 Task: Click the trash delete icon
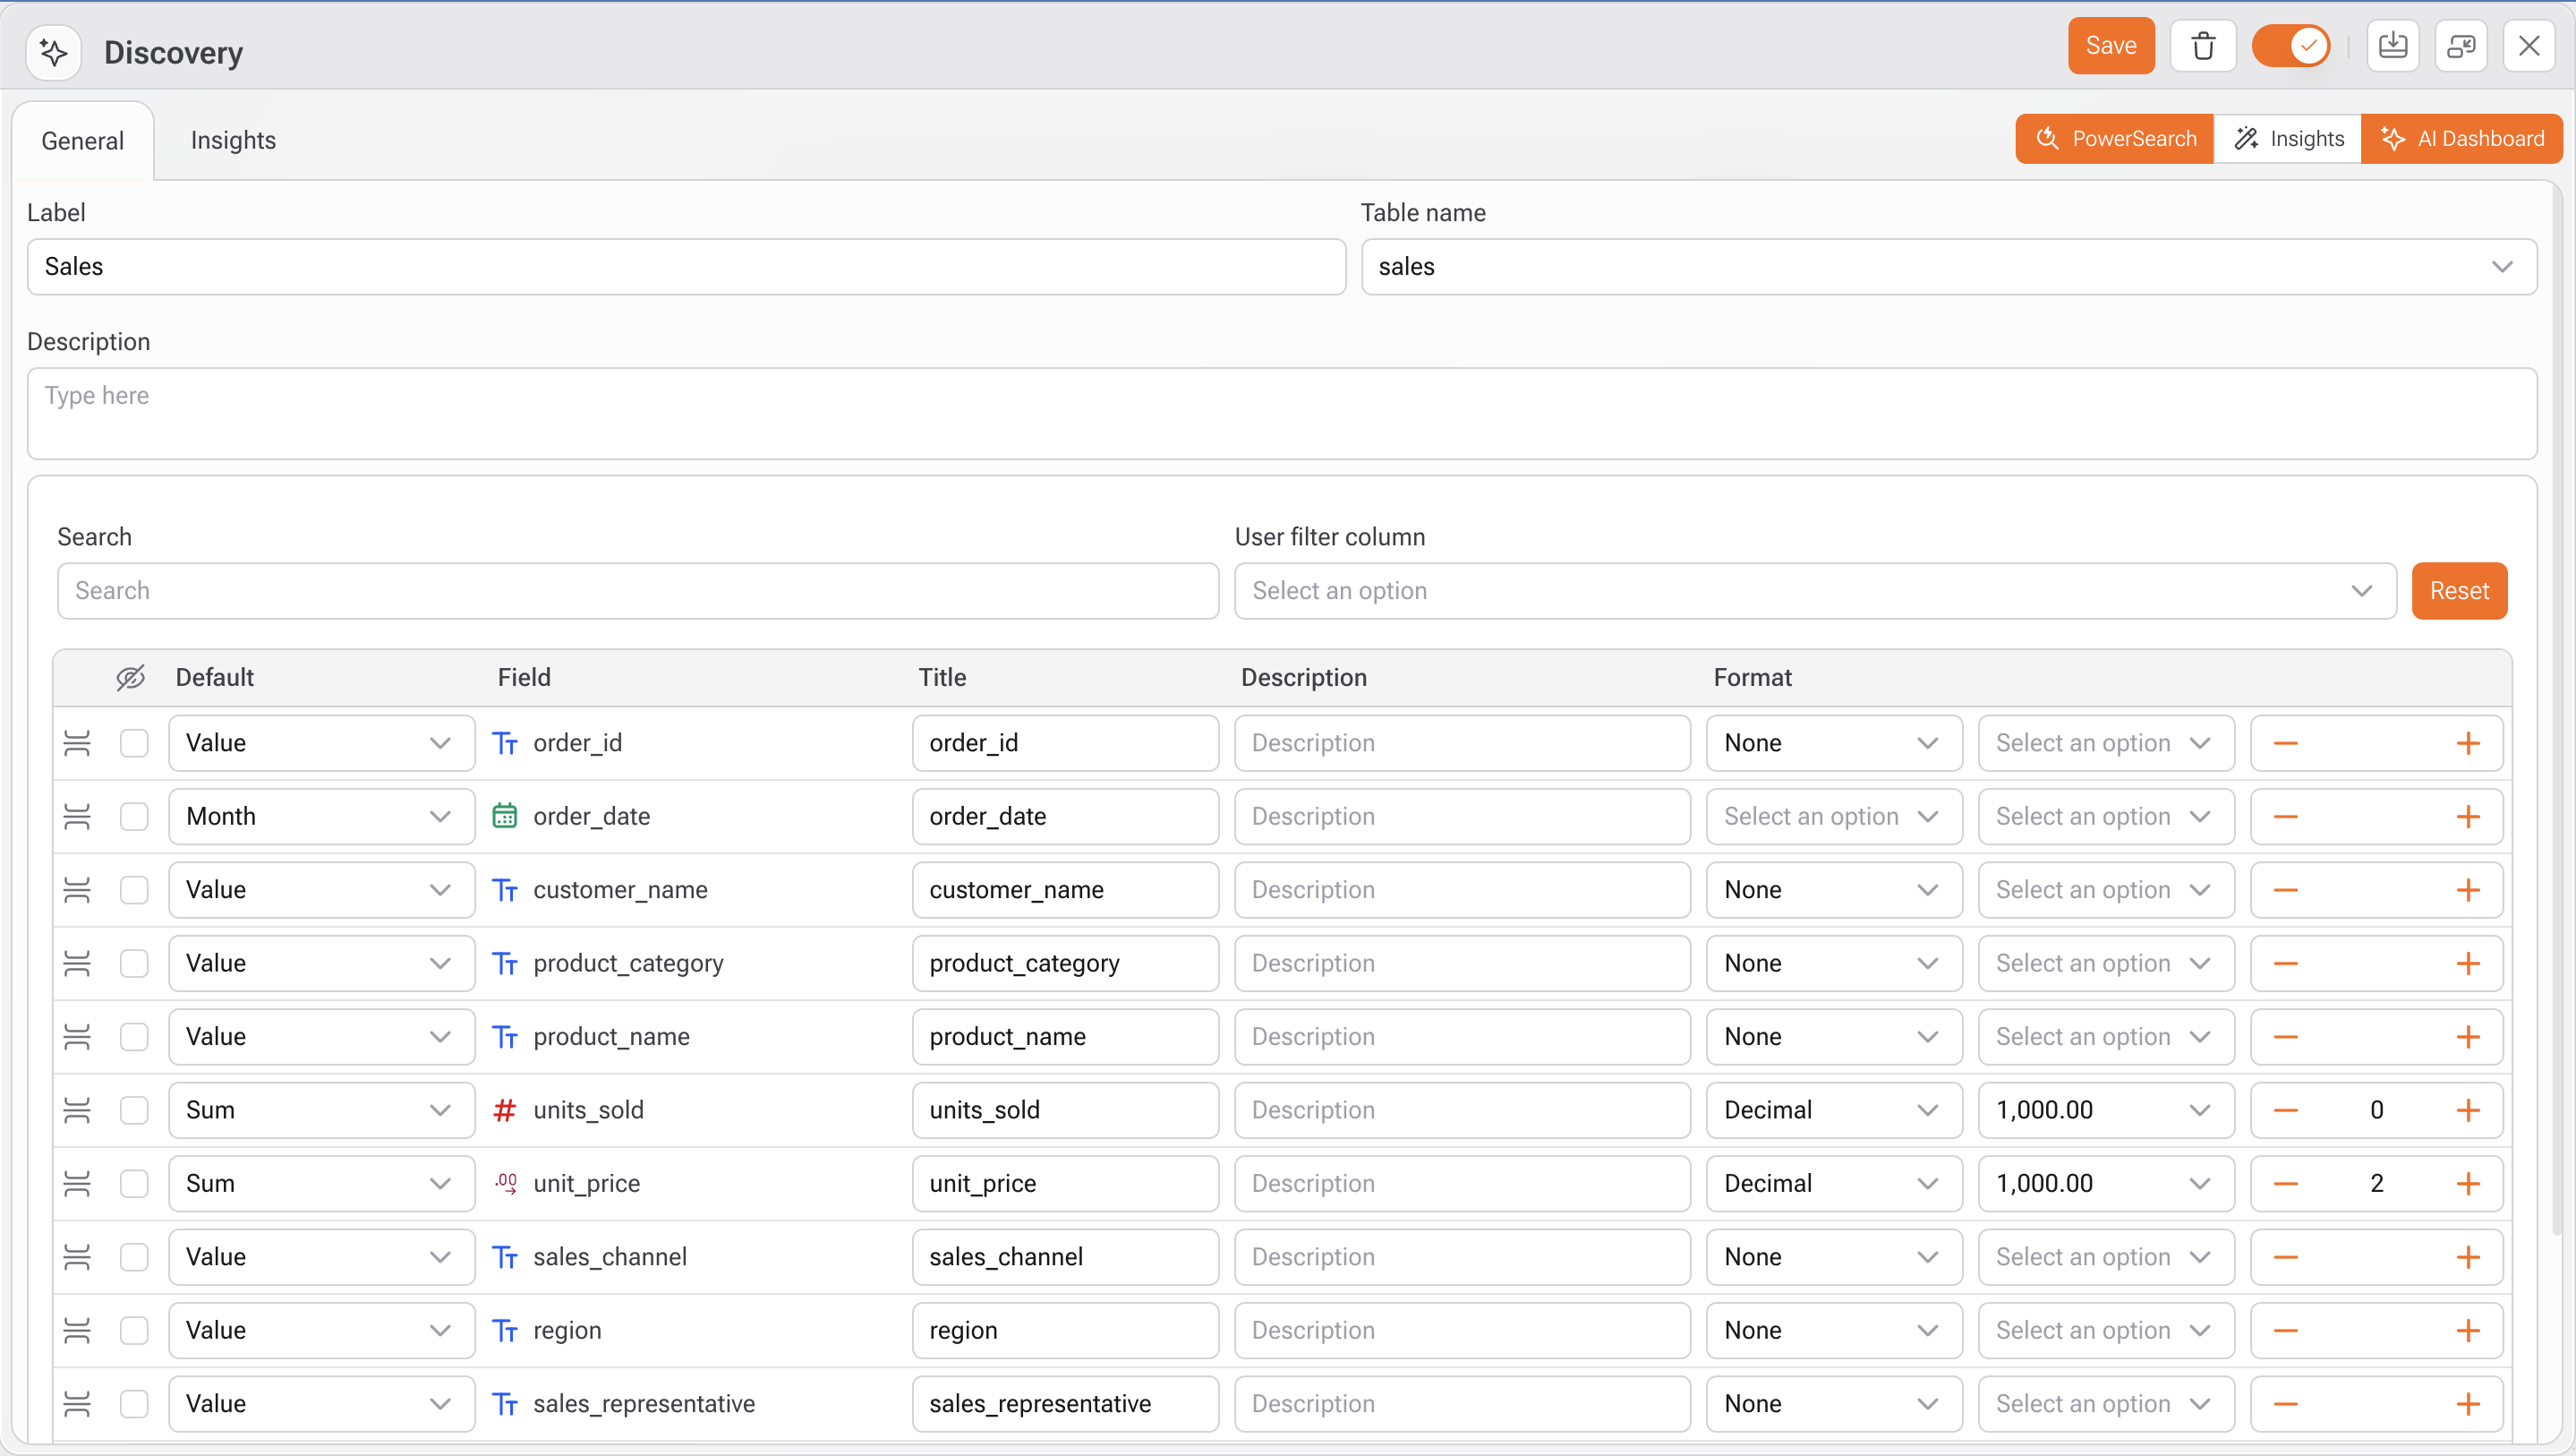click(2203, 46)
